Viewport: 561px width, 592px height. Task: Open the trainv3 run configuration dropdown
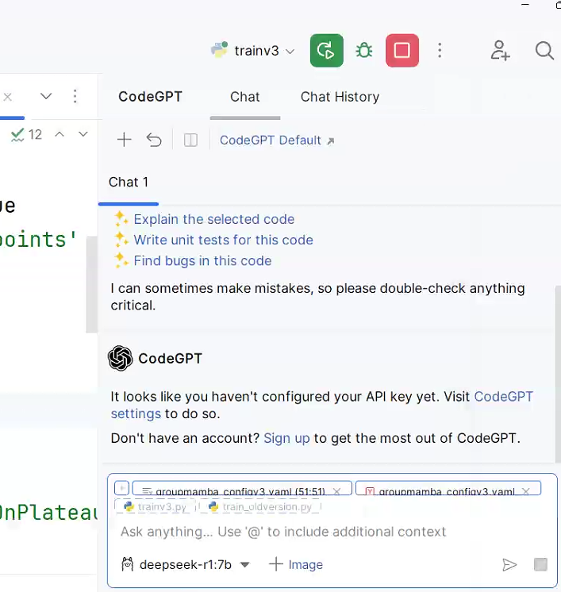click(x=252, y=51)
